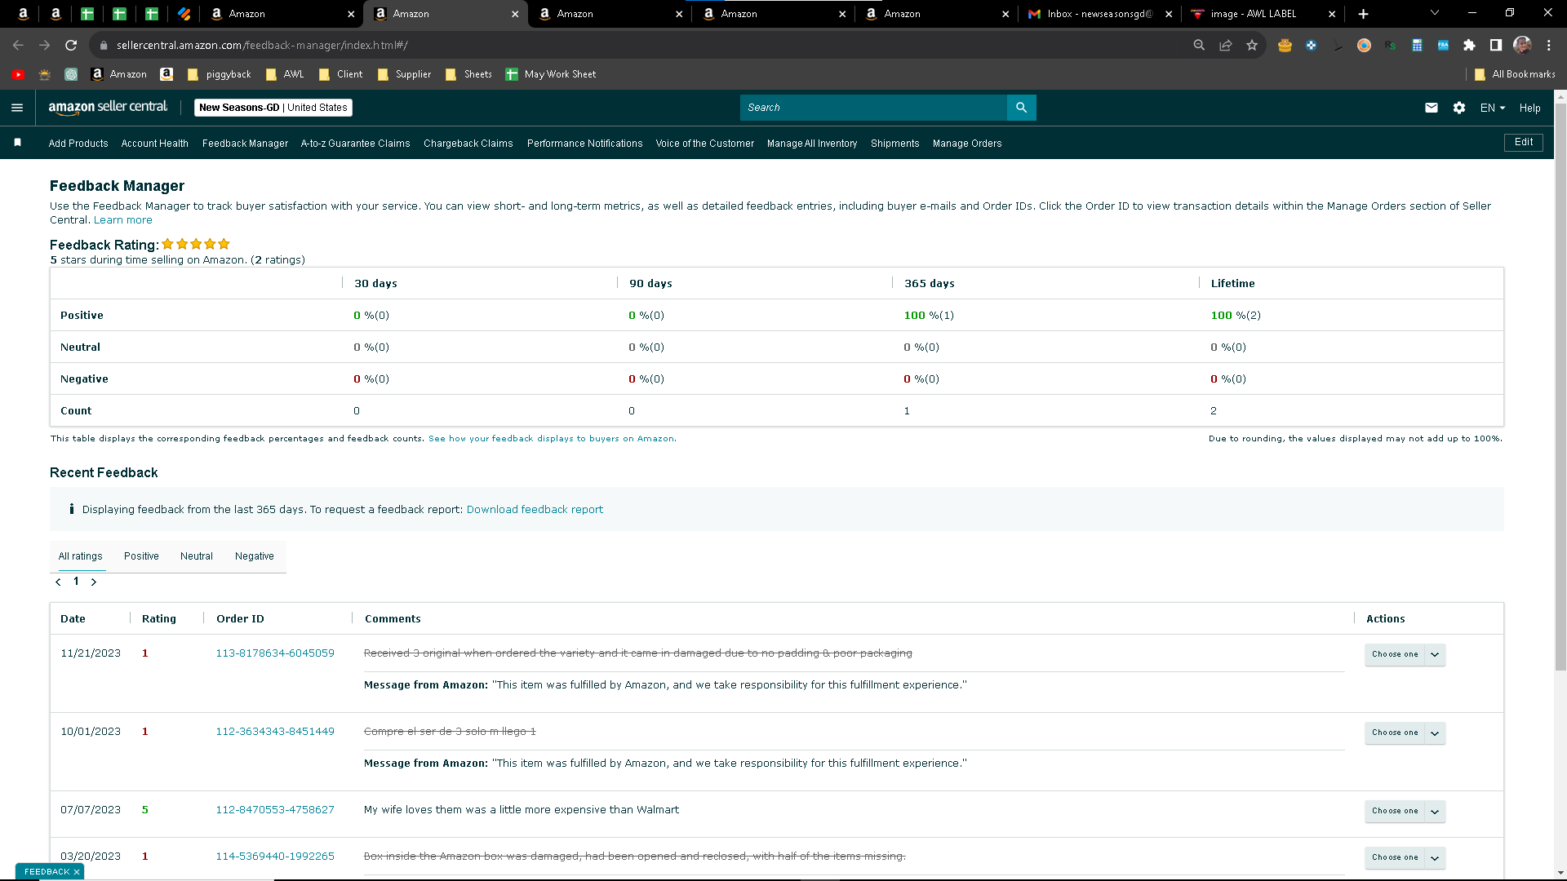The height and width of the screenshot is (881, 1567).
Task: Open the May Work Sheet bookmark
Action: point(551,74)
